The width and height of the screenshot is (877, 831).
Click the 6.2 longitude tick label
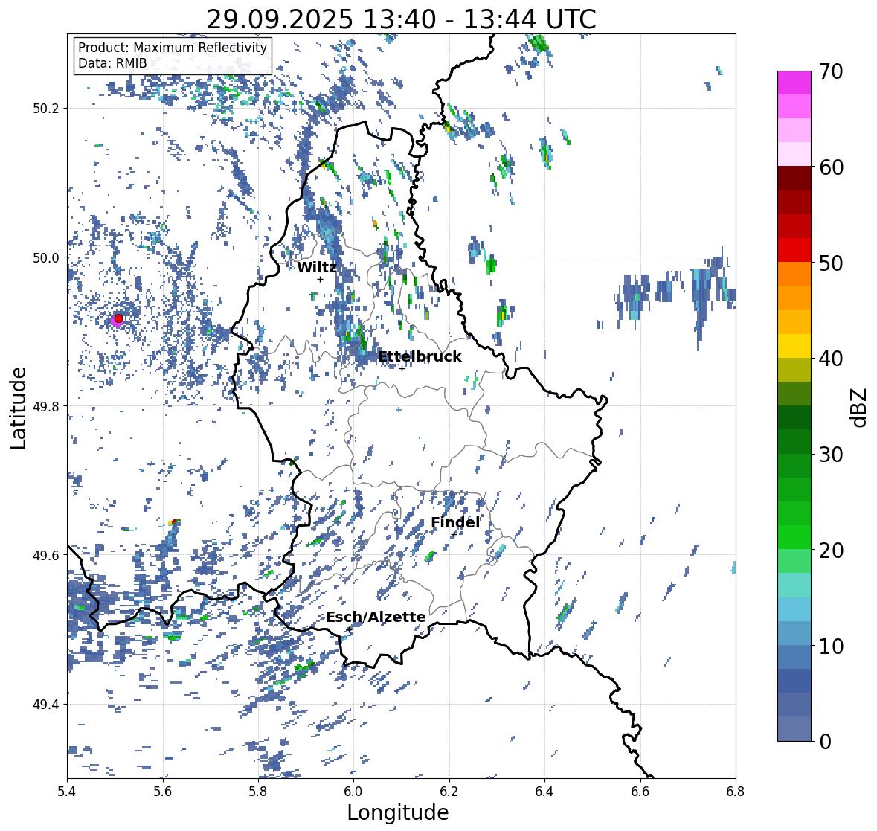point(449,792)
